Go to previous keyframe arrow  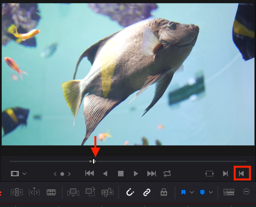pyautogui.click(x=55, y=174)
